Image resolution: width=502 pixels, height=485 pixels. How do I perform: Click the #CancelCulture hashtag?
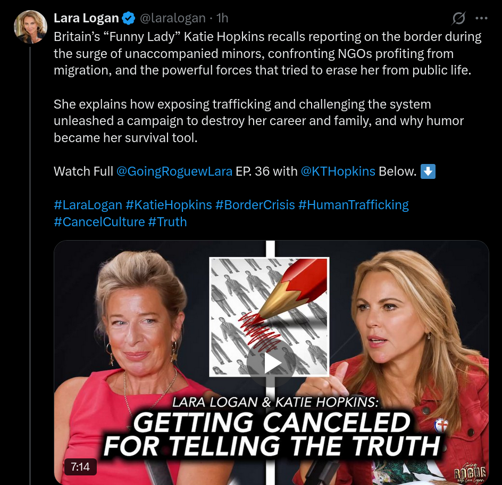99,222
